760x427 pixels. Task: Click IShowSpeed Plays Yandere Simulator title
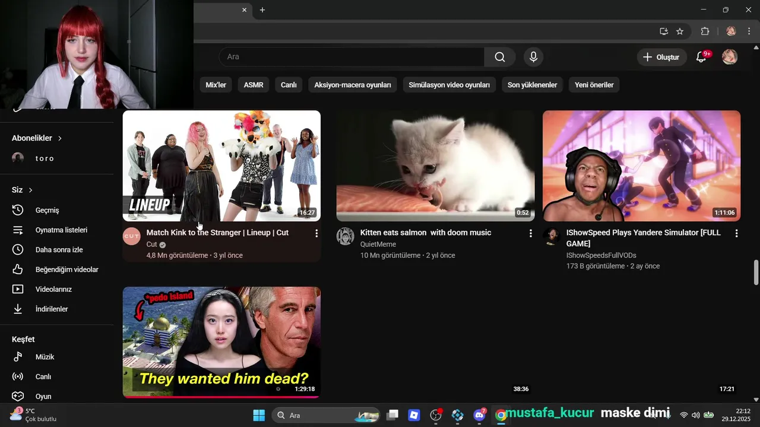click(643, 238)
